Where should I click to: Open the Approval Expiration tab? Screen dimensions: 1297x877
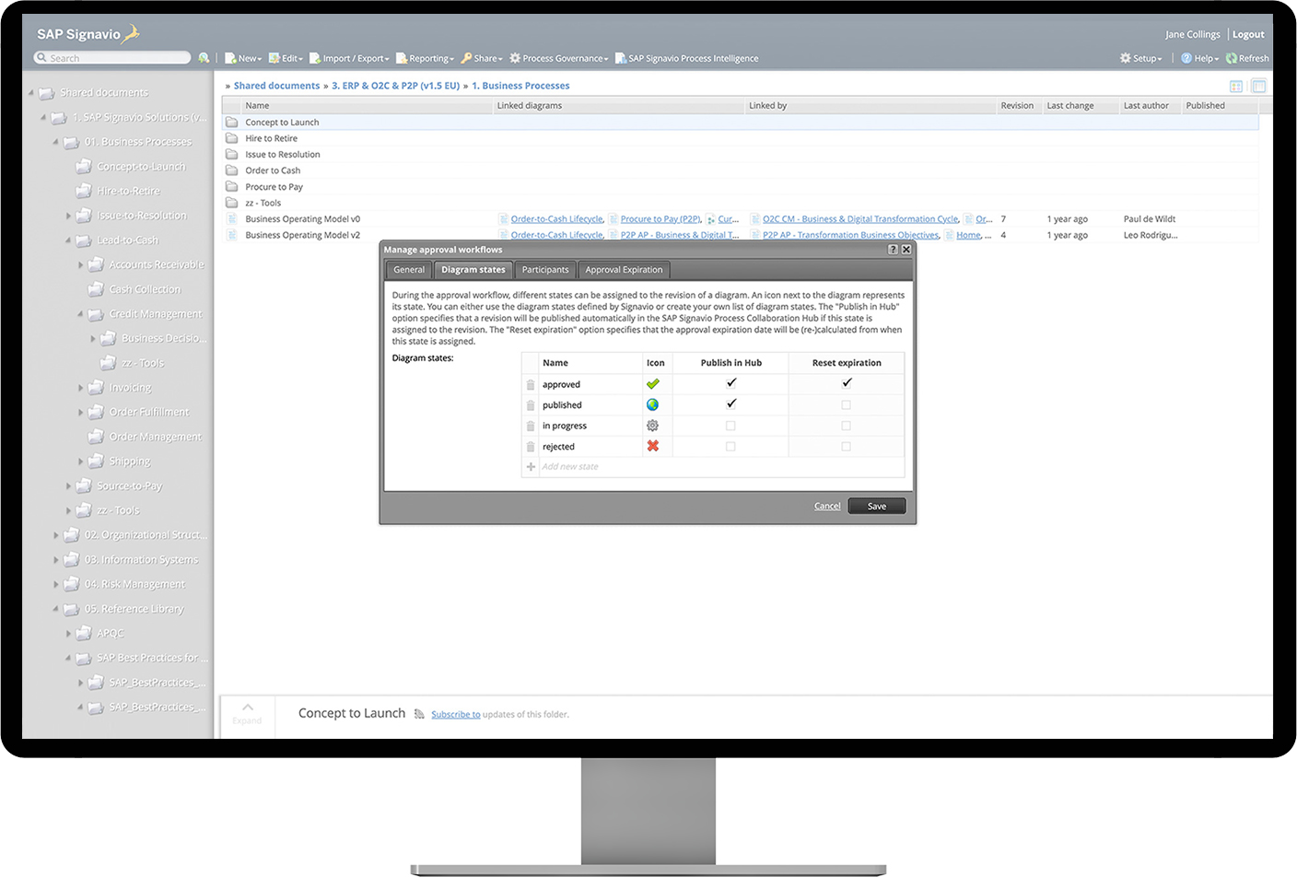pyautogui.click(x=624, y=269)
